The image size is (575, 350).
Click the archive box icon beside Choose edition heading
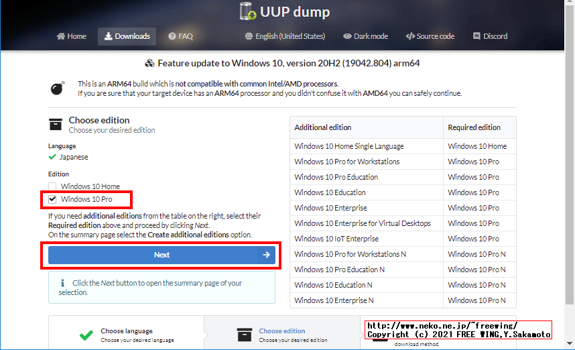tap(56, 124)
